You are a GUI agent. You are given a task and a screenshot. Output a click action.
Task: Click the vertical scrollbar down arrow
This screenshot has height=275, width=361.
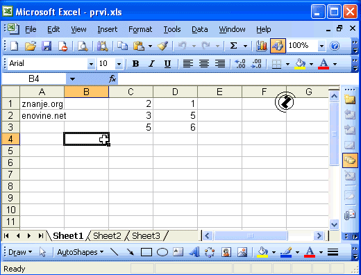334,224
